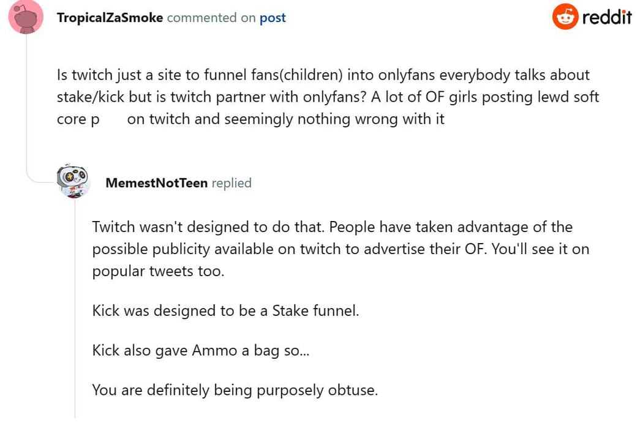
Task: Click the Reddit Snoo logo icon
Action: [x=565, y=17]
